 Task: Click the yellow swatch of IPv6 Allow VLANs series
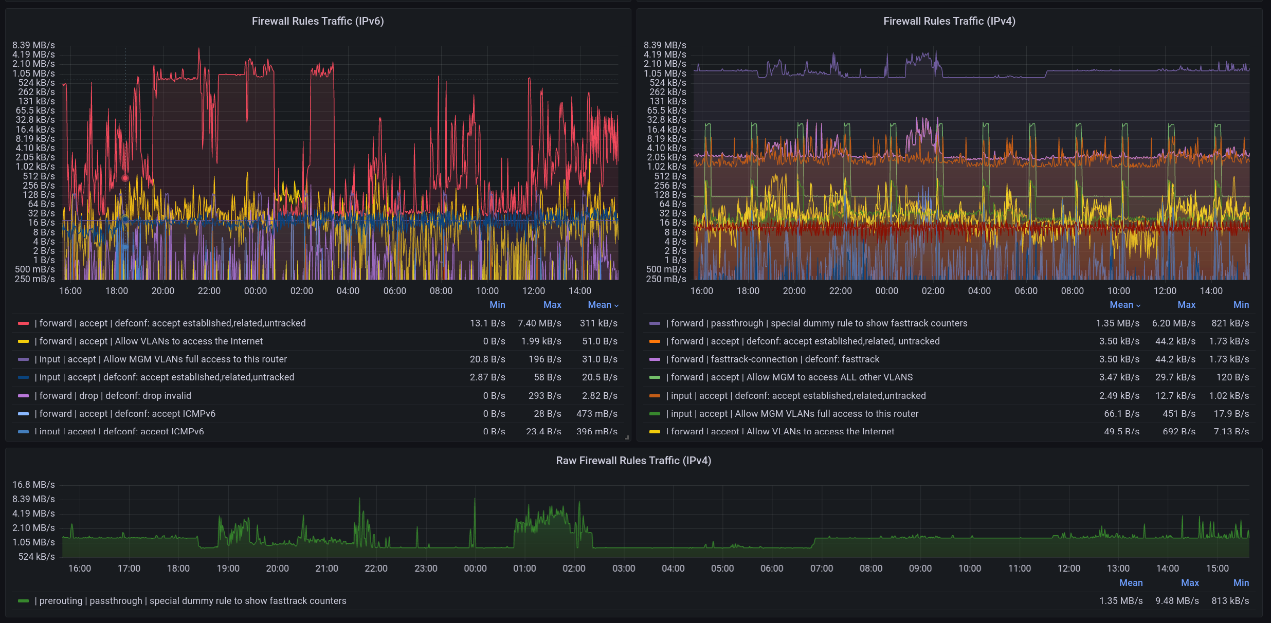point(23,341)
